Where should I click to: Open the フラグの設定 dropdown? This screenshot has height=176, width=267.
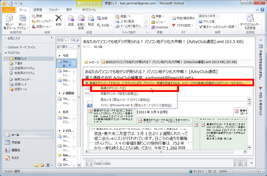tap(183, 25)
